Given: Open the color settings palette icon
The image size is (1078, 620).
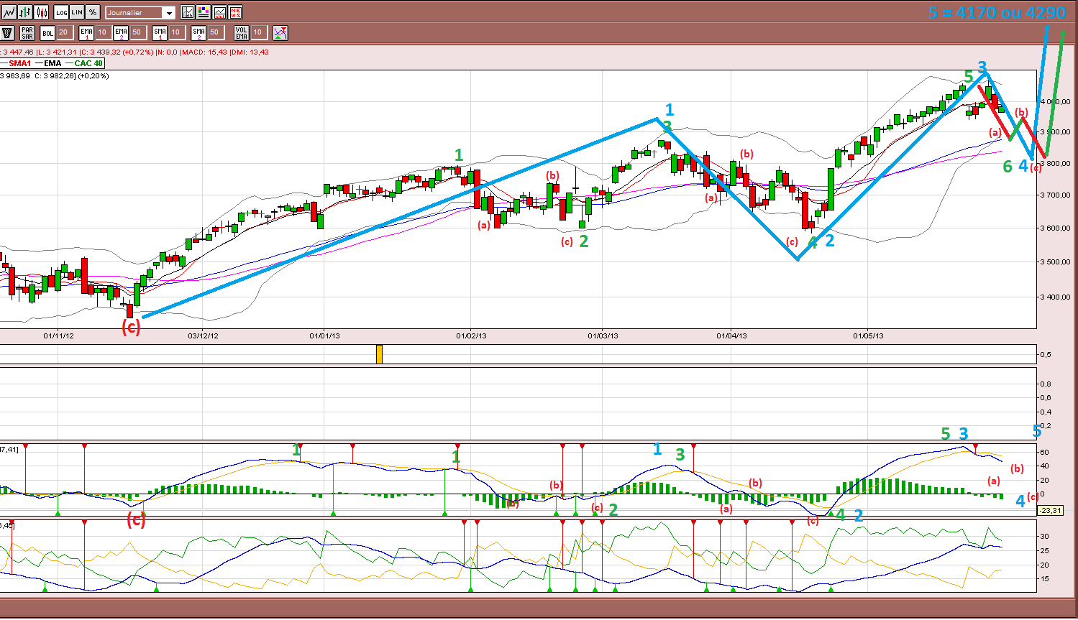Looking at the screenshot, I should [x=204, y=12].
